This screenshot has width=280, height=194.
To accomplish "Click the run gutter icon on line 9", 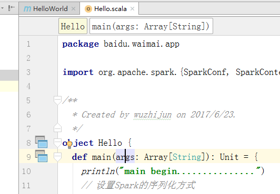I will click(x=41, y=156).
